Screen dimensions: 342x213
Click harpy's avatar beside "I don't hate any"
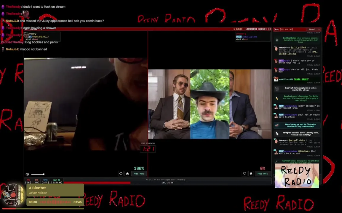pyautogui.click(x=276, y=62)
